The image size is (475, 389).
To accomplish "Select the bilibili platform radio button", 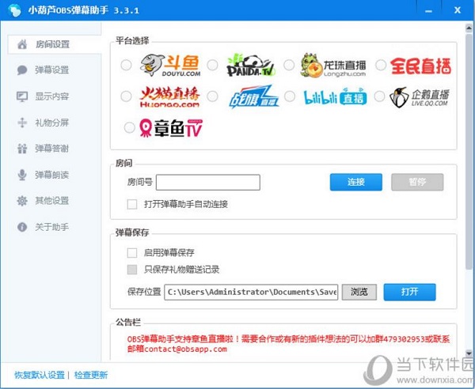I will click(x=290, y=96).
